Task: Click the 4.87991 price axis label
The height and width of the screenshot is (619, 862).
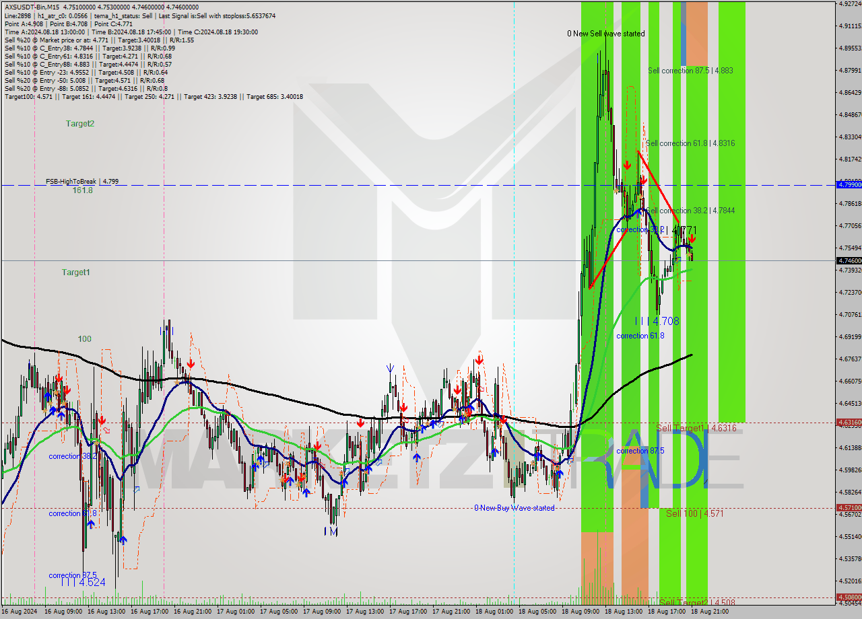Action: point(851,71)
